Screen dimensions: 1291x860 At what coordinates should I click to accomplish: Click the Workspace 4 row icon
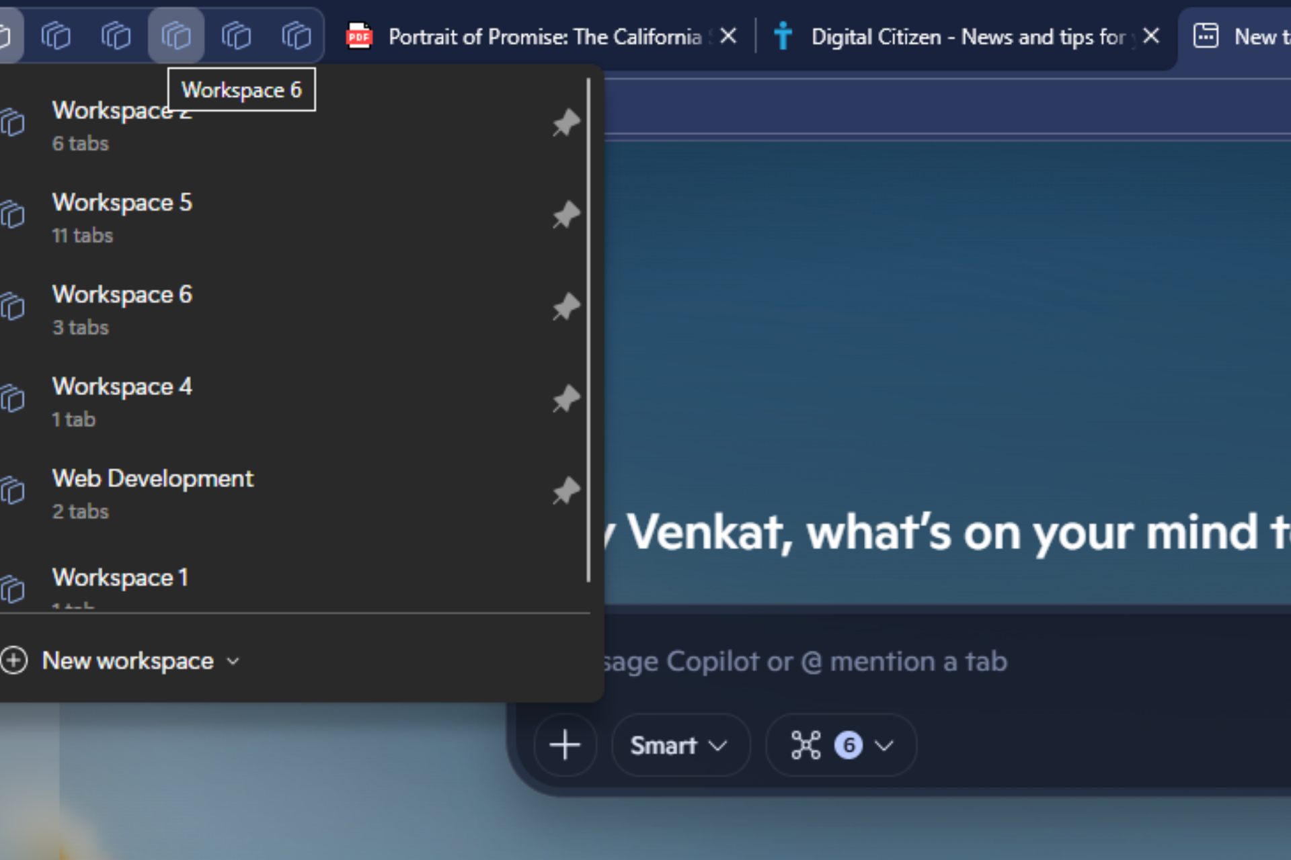click(x=12, y=399)
